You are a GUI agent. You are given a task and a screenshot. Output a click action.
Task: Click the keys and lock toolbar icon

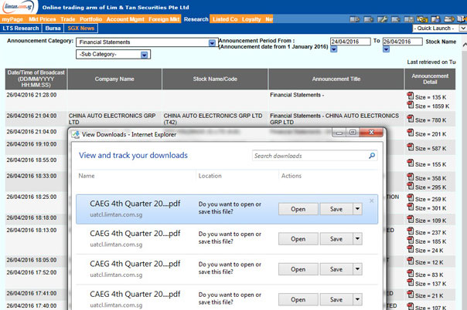(x=422, y=19)
